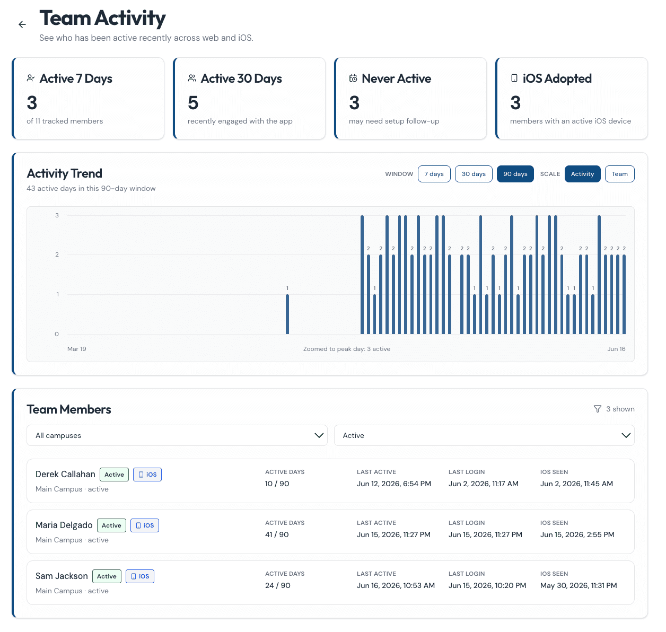666x632 pixels.
Task: Click '43 active days in this 90-day window'
Action: pos(91,188)
